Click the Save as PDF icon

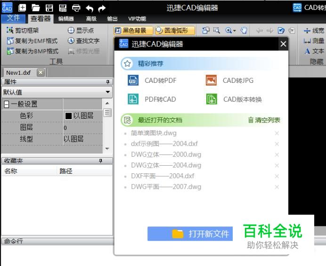coord(63,8)
